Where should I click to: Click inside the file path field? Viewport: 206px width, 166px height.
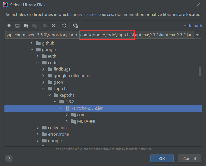[x=99, y=35]
